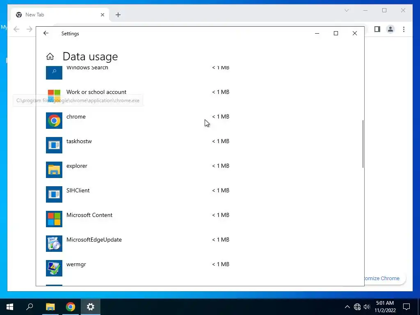Screen dimensions: 420x315
Task: Select the 'wermgr' label
Action: 76,265
